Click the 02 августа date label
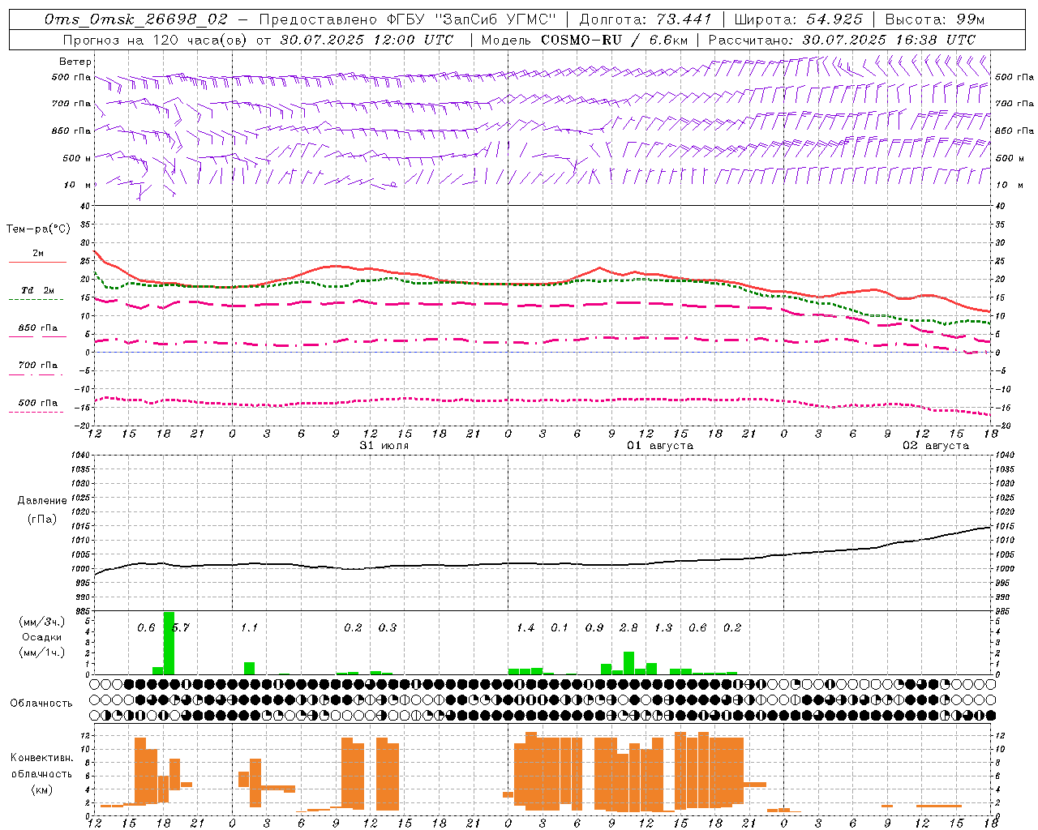Image resolution: width=1038 pixels, height=830 pixels. pyautogui.click(x=936, y=446)
